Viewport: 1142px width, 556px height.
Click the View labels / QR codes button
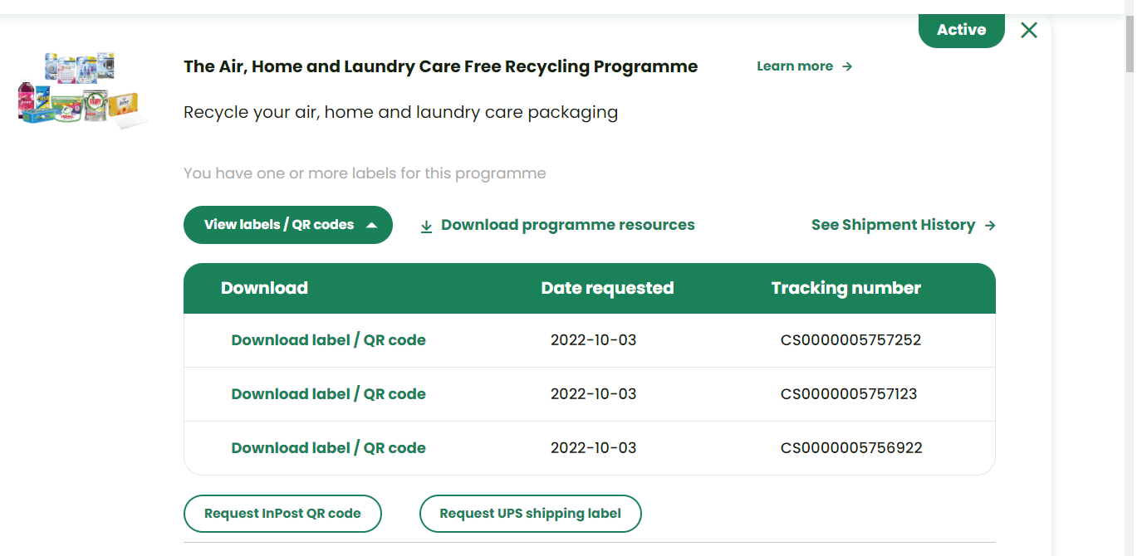pyautogui.click(x=279, y=225)
